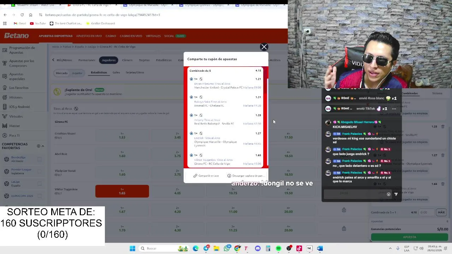Tick the Premier League Inglaterra checkbox
452x254 pixels.
coord(40,171)
